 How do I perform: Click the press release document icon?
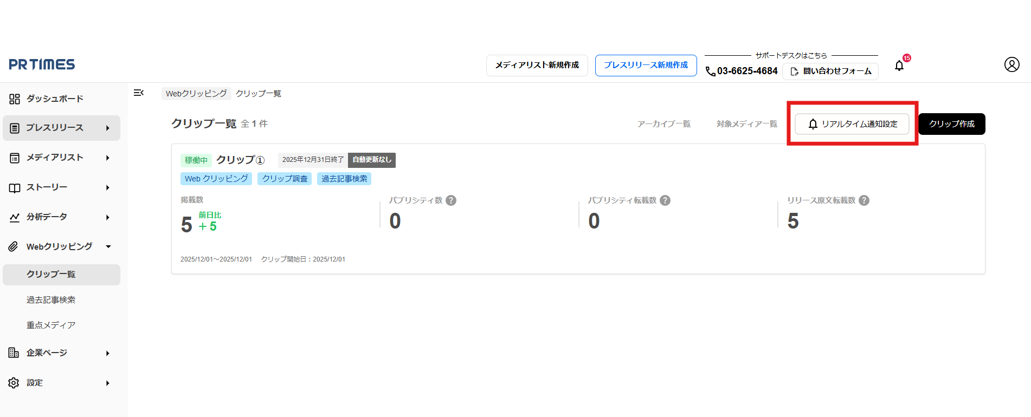tap(15, 128)
